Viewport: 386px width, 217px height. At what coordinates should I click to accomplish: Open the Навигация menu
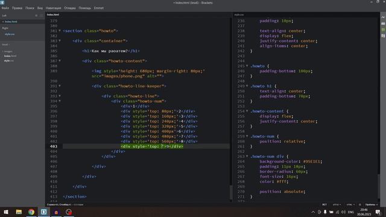pos(53,8)
